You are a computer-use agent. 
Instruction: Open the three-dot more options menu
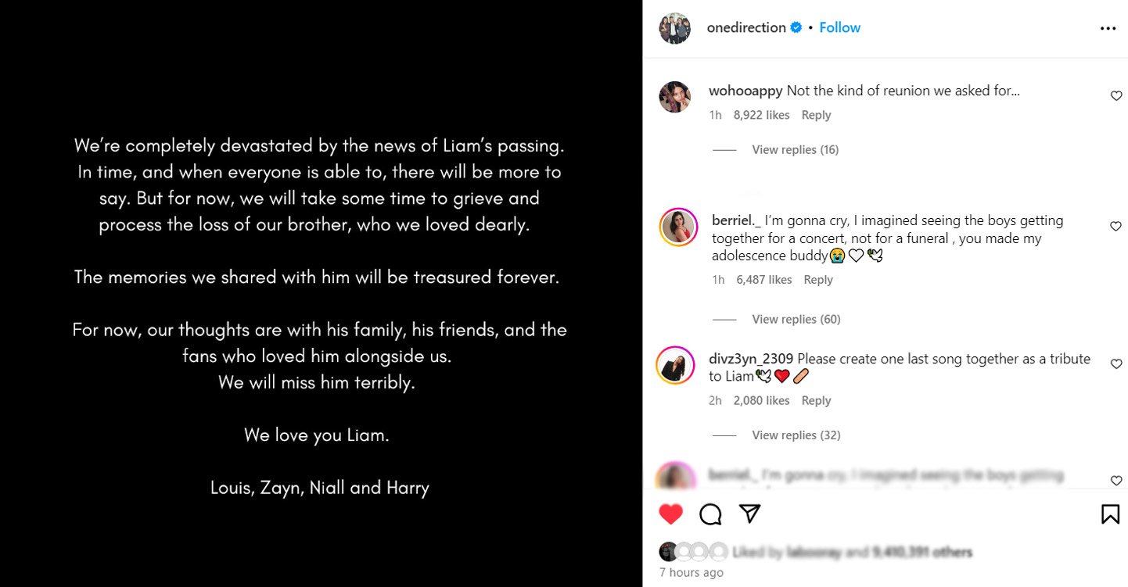pyautogui.click(x=1108, y=28)
